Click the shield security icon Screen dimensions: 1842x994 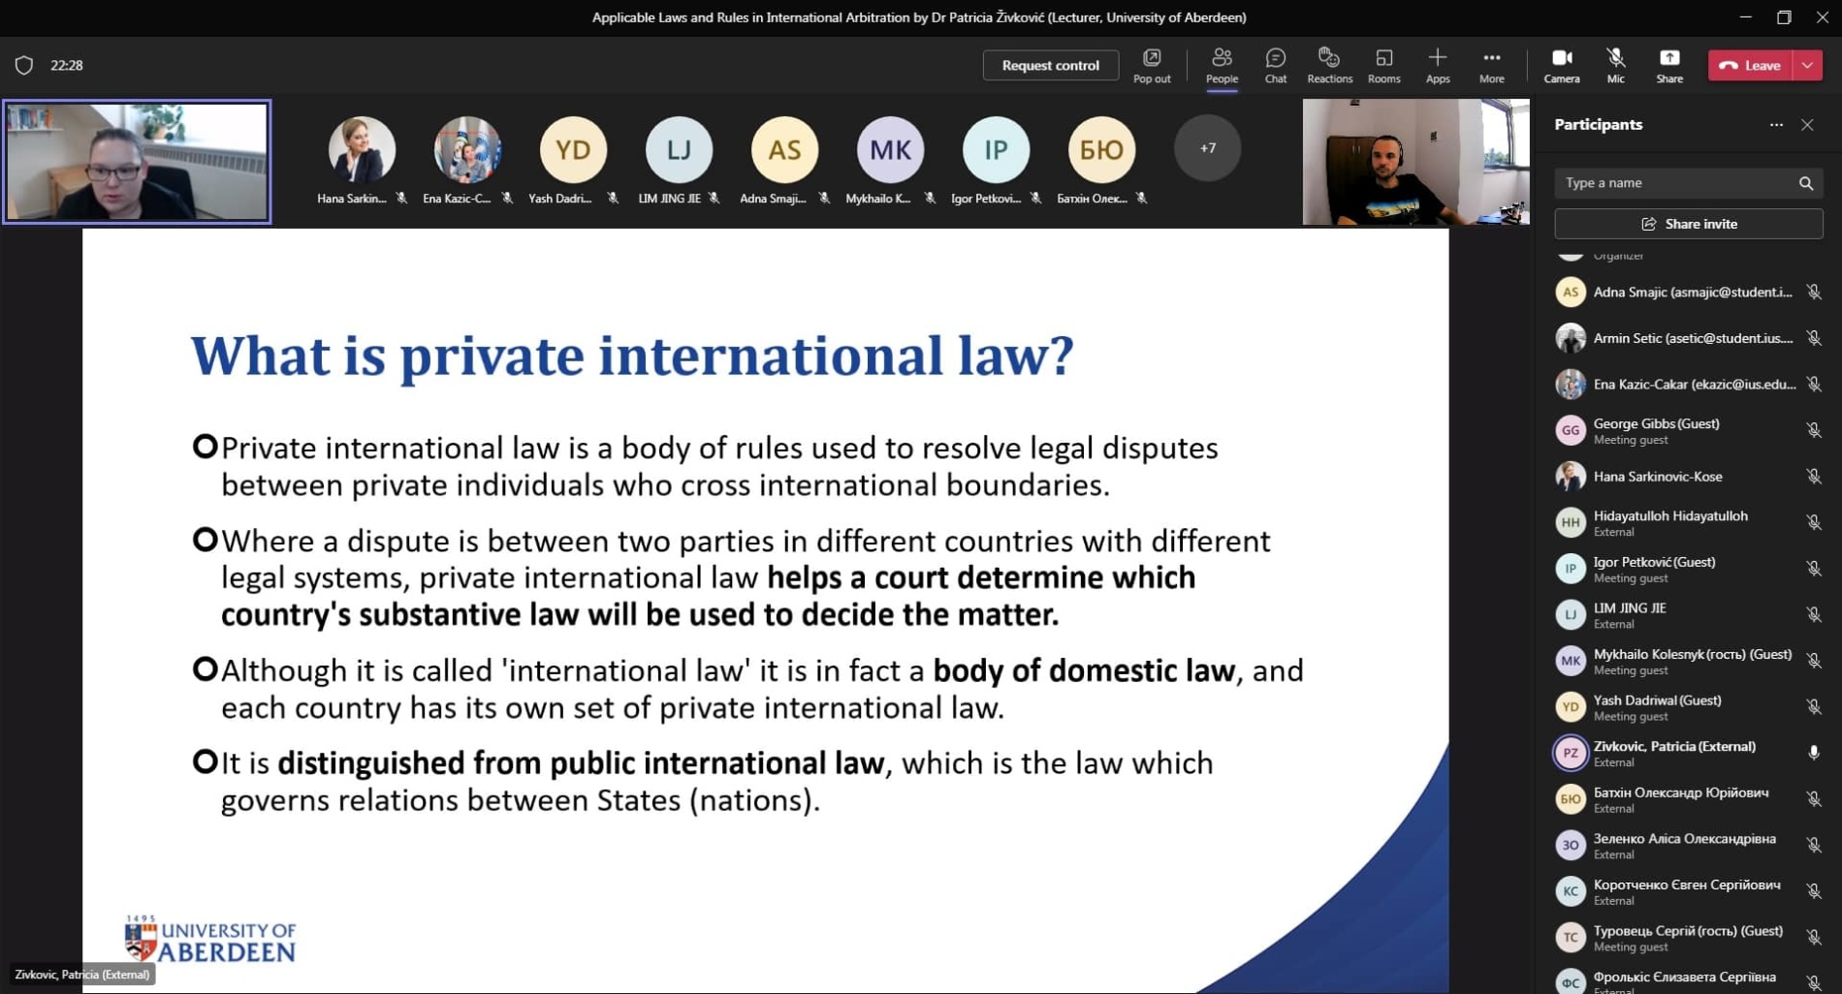(x=24, y=65)
